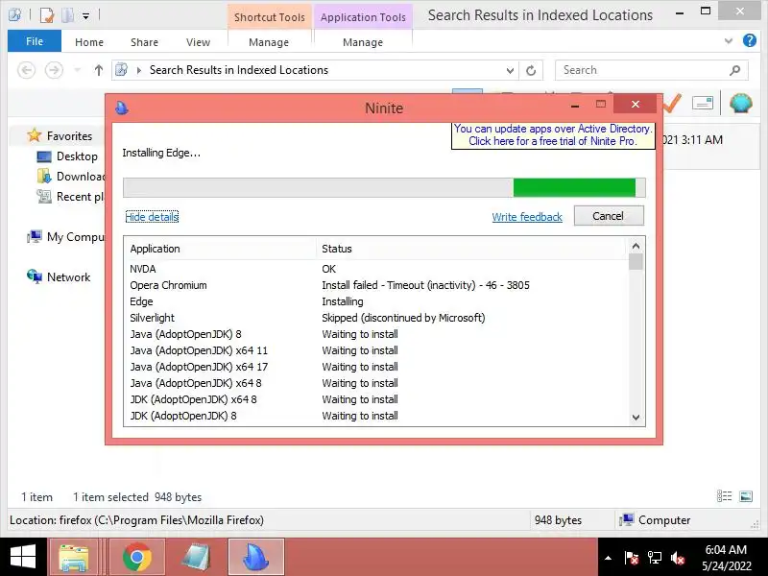This screenshot has width=768, height=576.
Task: Open the File menu in Explorer
Action: coord(35,41)
